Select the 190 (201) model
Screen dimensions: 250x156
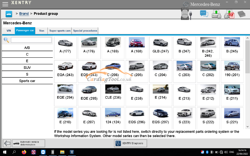tap(232, 71)
